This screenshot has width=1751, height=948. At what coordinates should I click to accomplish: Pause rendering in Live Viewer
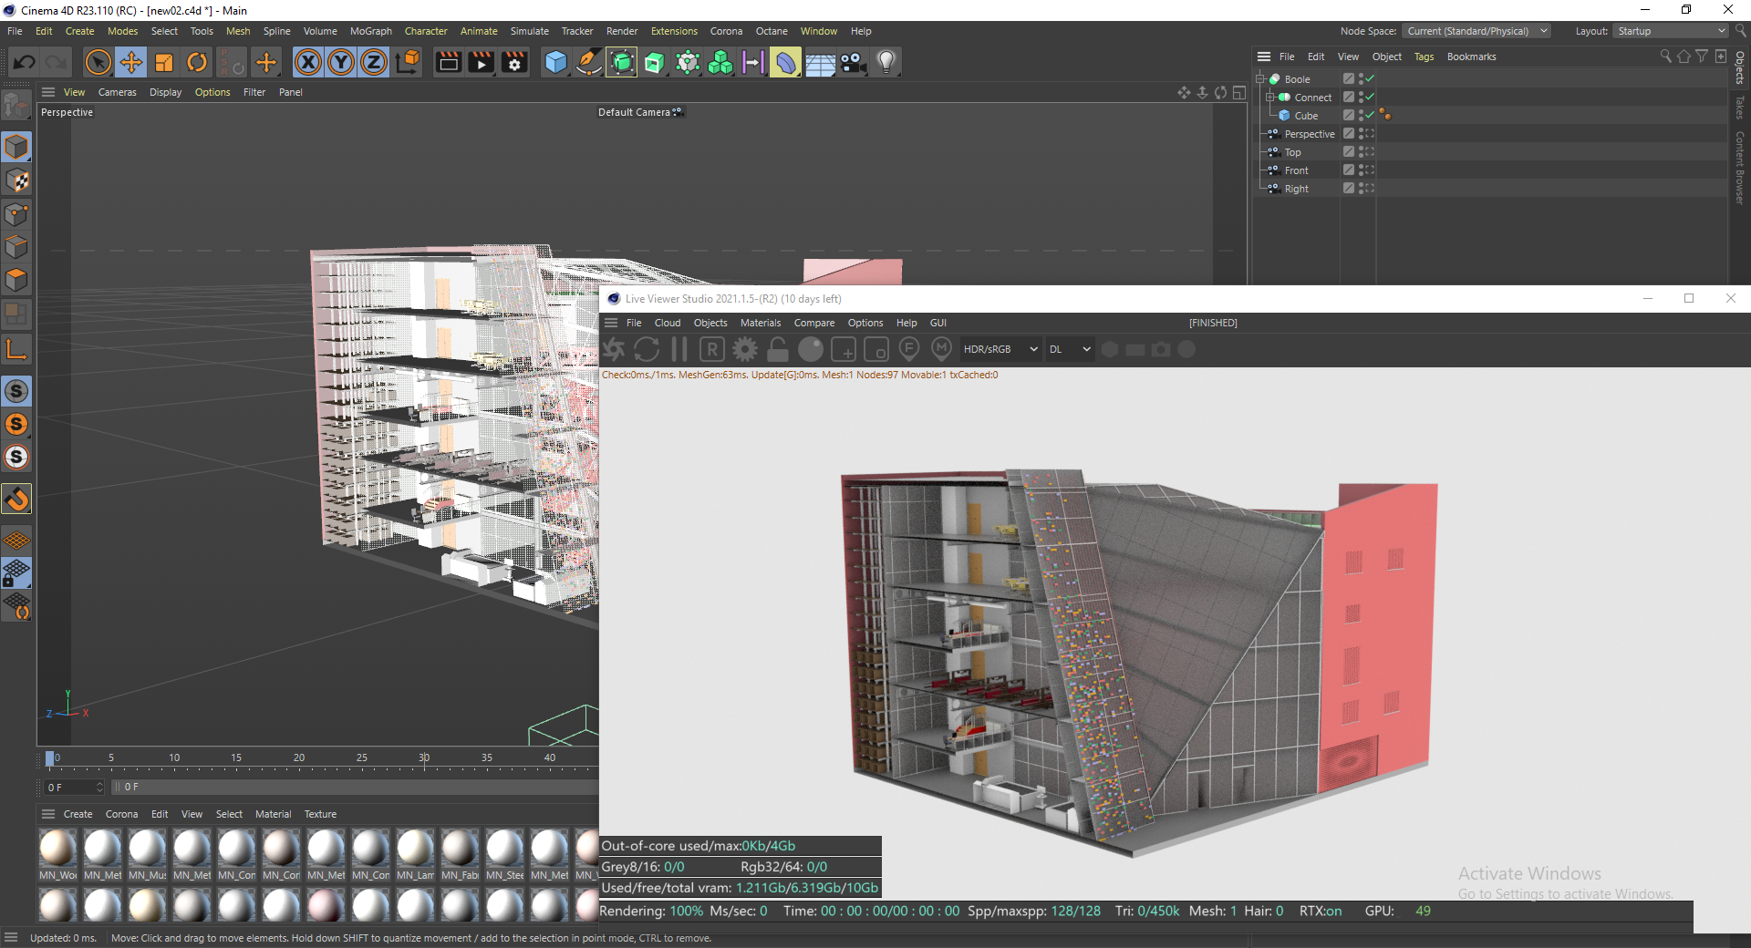(679, 349)
